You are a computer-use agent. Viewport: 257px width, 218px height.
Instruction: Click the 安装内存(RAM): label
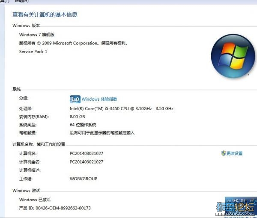[34, 116]
